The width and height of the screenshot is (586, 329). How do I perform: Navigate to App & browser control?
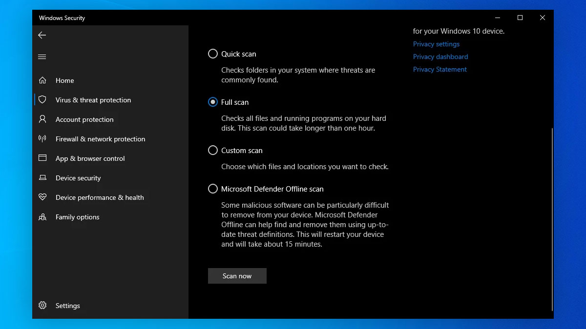(110, 158)
